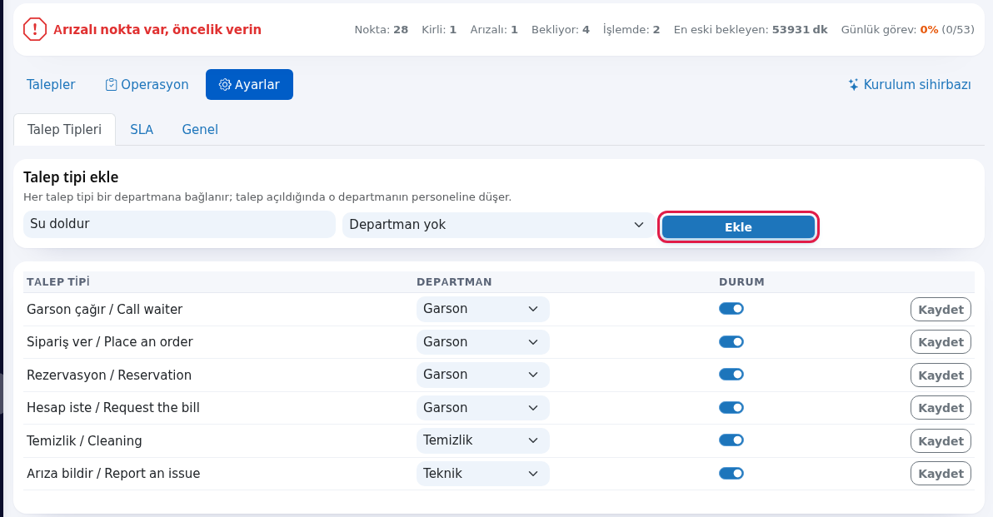Save the Garson çağır row with Kaydet
The width and height of the screenshot is (993, 517).
941,310
